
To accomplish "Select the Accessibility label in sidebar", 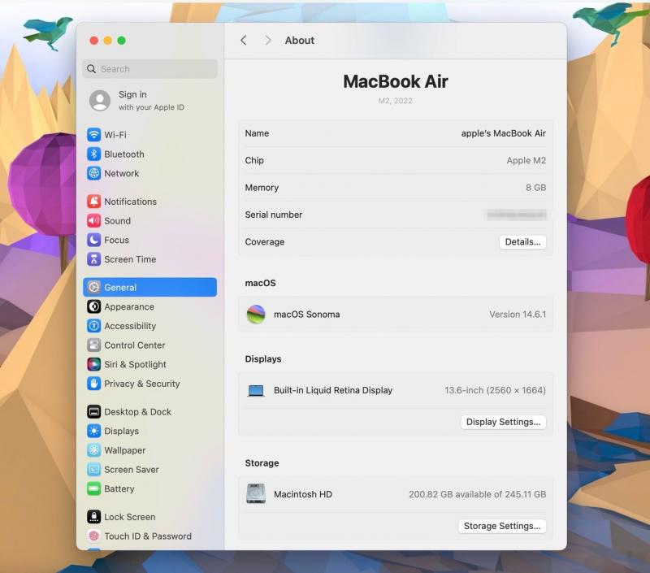I will click(x=130, y=326).
